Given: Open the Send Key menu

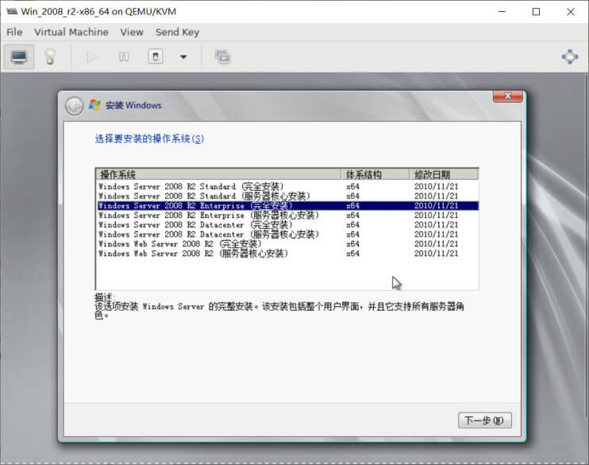Looking at the screenshot, I should pos(177,32).
